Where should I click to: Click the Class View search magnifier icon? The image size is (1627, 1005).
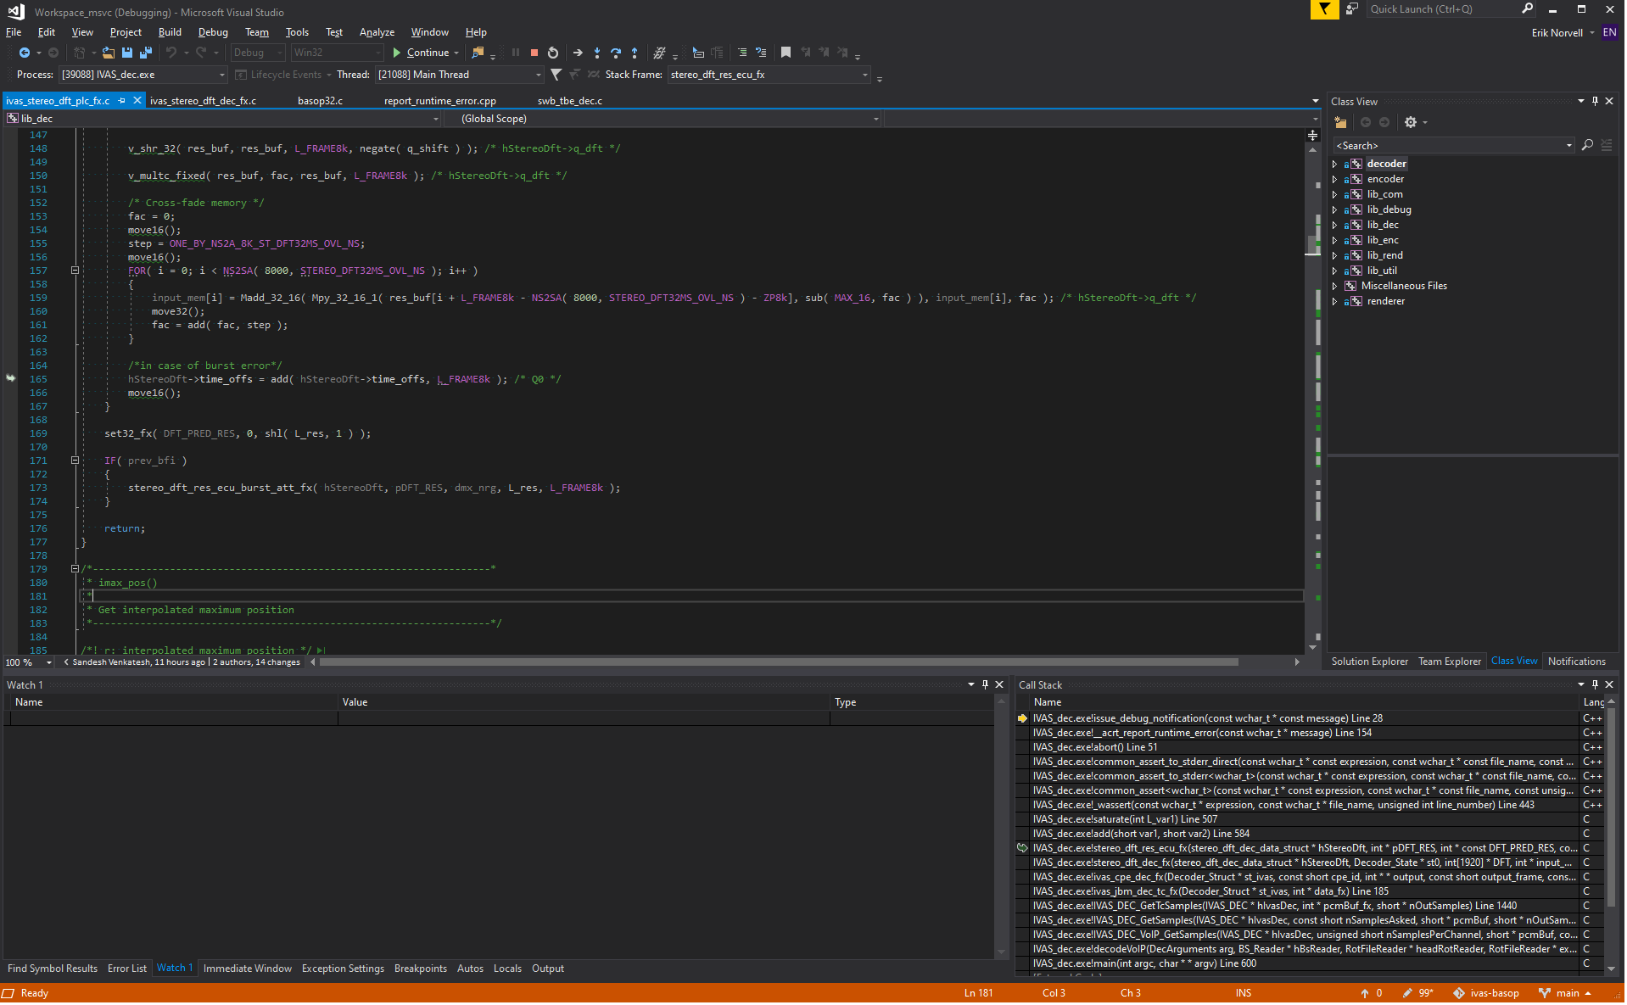[1587, 146]
